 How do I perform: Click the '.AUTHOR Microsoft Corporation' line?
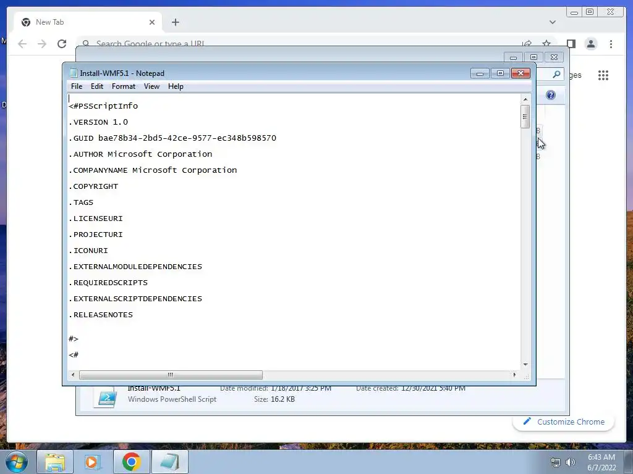(x=140, y=154)
